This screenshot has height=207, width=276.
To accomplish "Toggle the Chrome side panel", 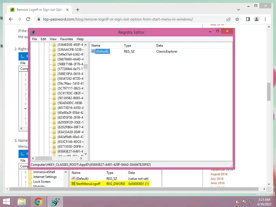I will click(248, 19).
